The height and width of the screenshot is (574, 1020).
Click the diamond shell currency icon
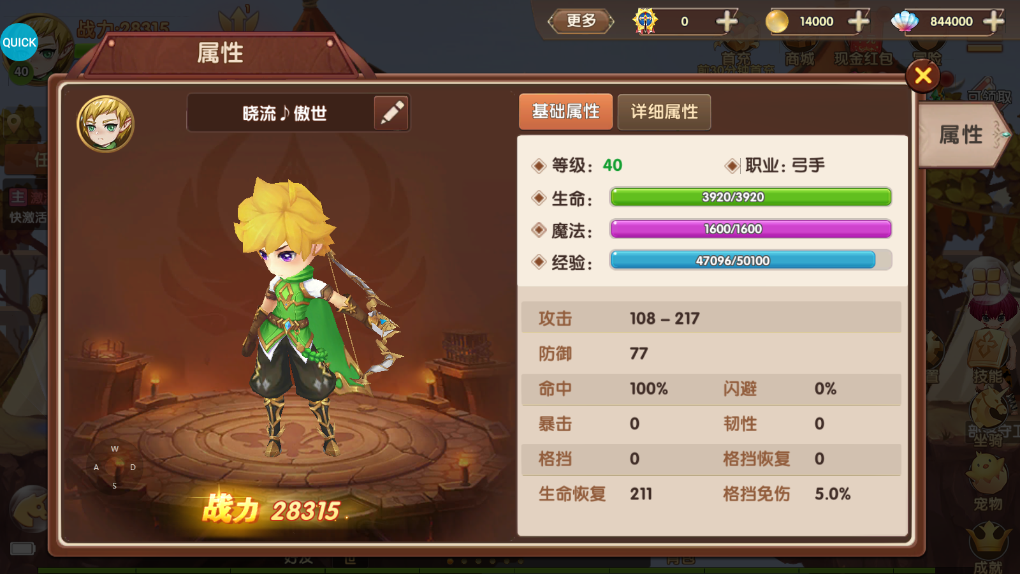coord(905,21)
